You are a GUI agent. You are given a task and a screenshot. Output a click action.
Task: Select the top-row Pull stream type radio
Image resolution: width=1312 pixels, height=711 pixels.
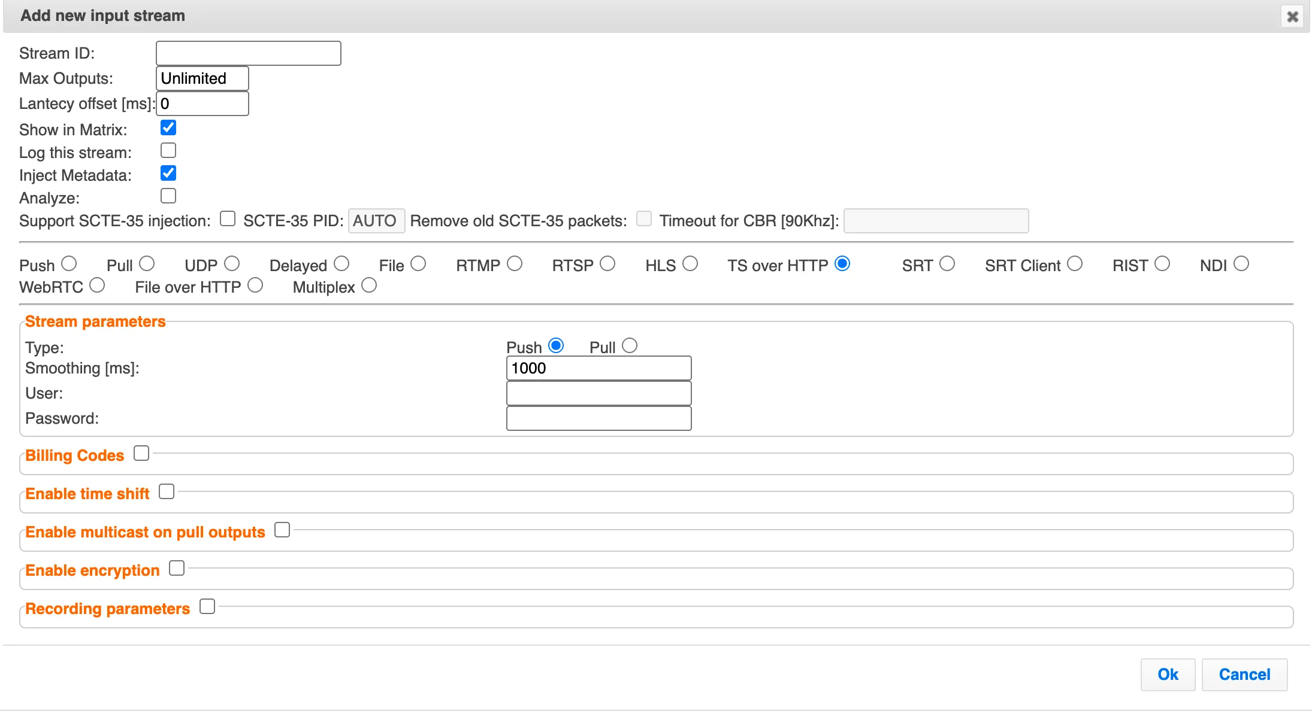click(x=147, y=263)
